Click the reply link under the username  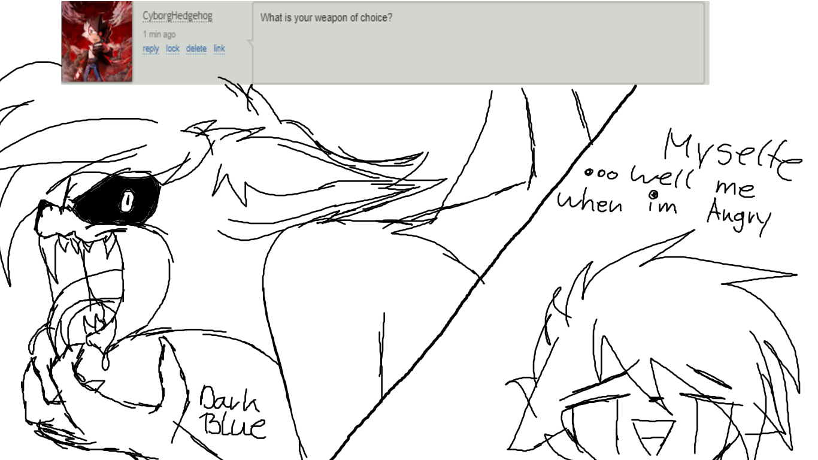[151, 48]
